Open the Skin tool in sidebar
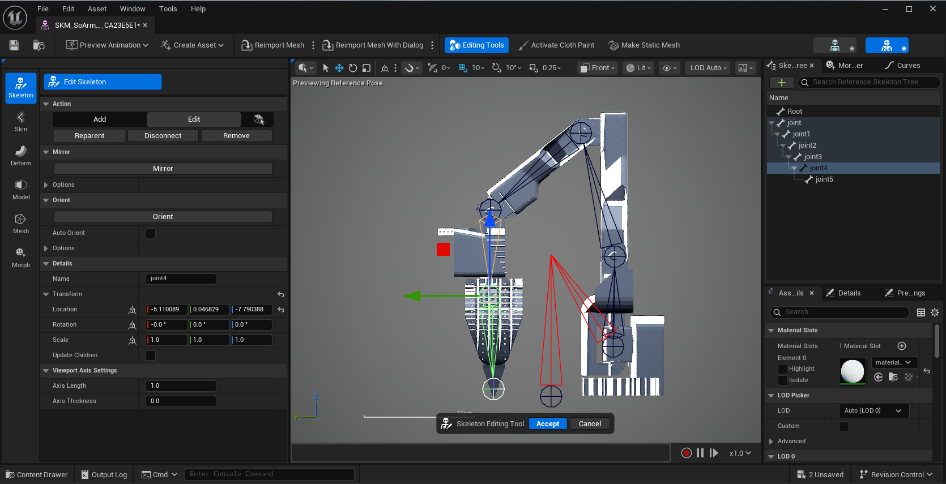The height and width of the screenshot is (484, 946). [x=21, y=122]
